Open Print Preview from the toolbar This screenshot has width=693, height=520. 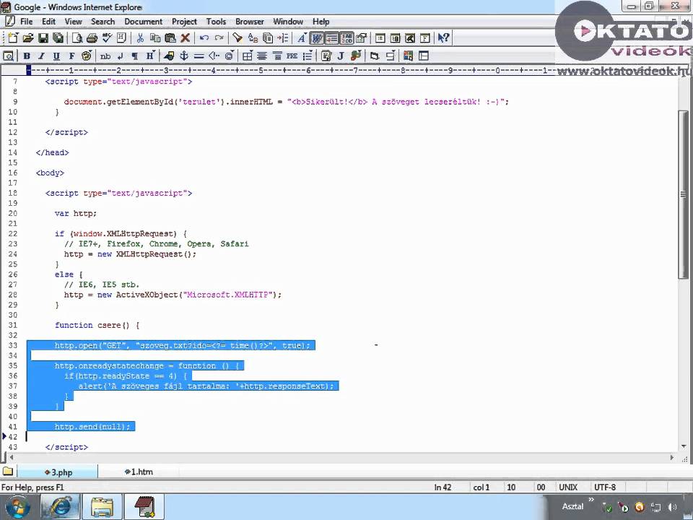[77, 38]
